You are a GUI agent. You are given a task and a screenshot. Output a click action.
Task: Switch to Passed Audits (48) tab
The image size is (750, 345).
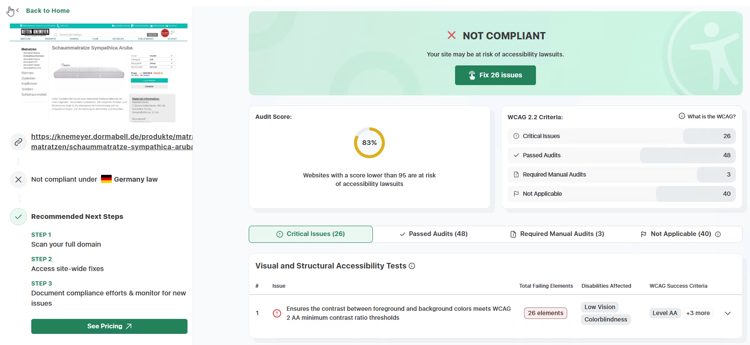[433, 234]
